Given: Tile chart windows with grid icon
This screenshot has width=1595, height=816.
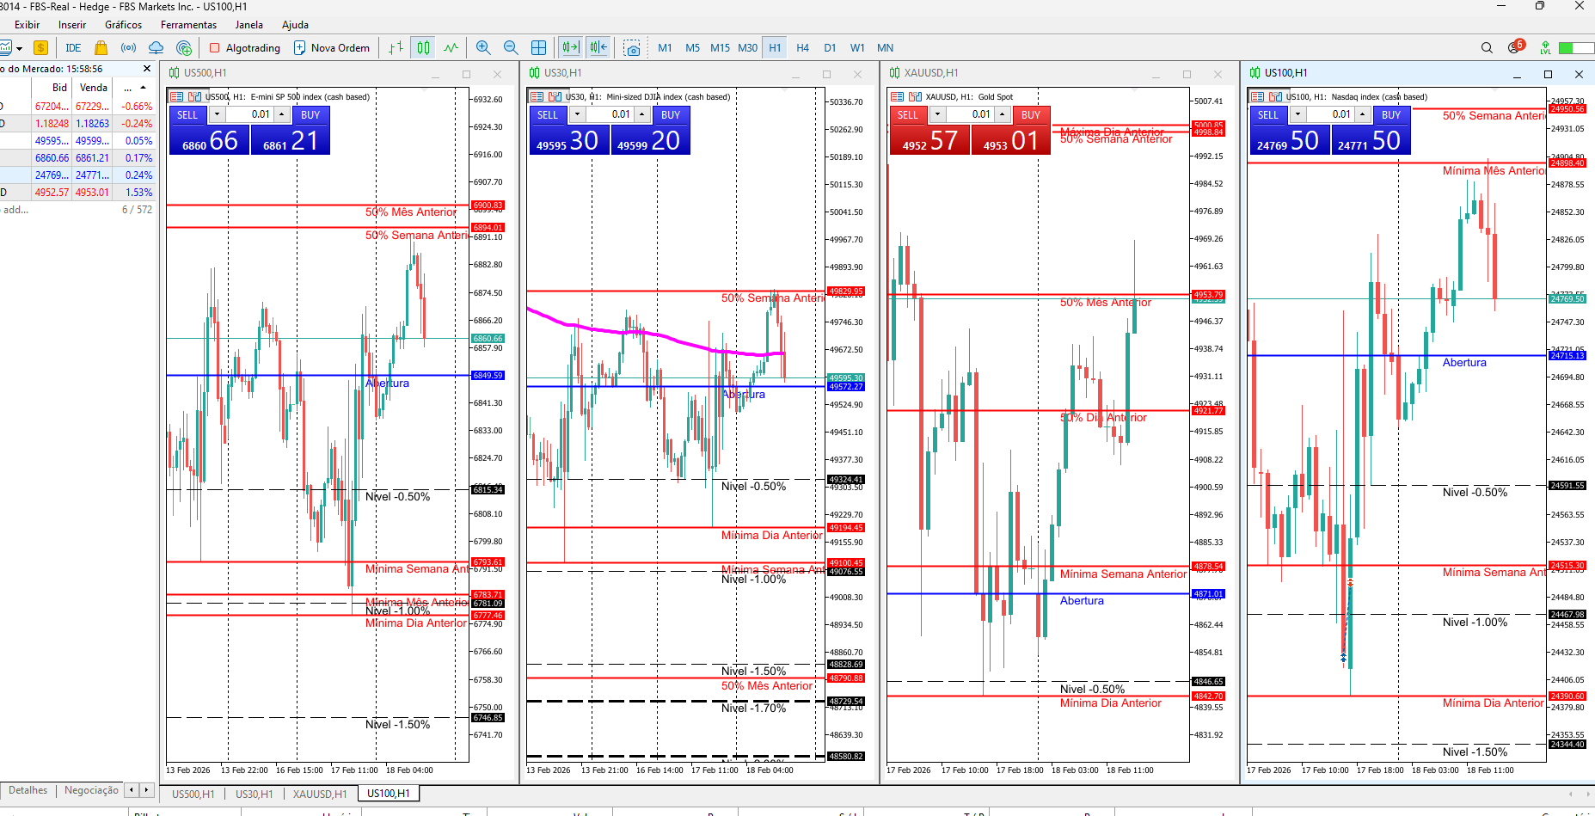Looking at the screenshot, I should (538, 48).
